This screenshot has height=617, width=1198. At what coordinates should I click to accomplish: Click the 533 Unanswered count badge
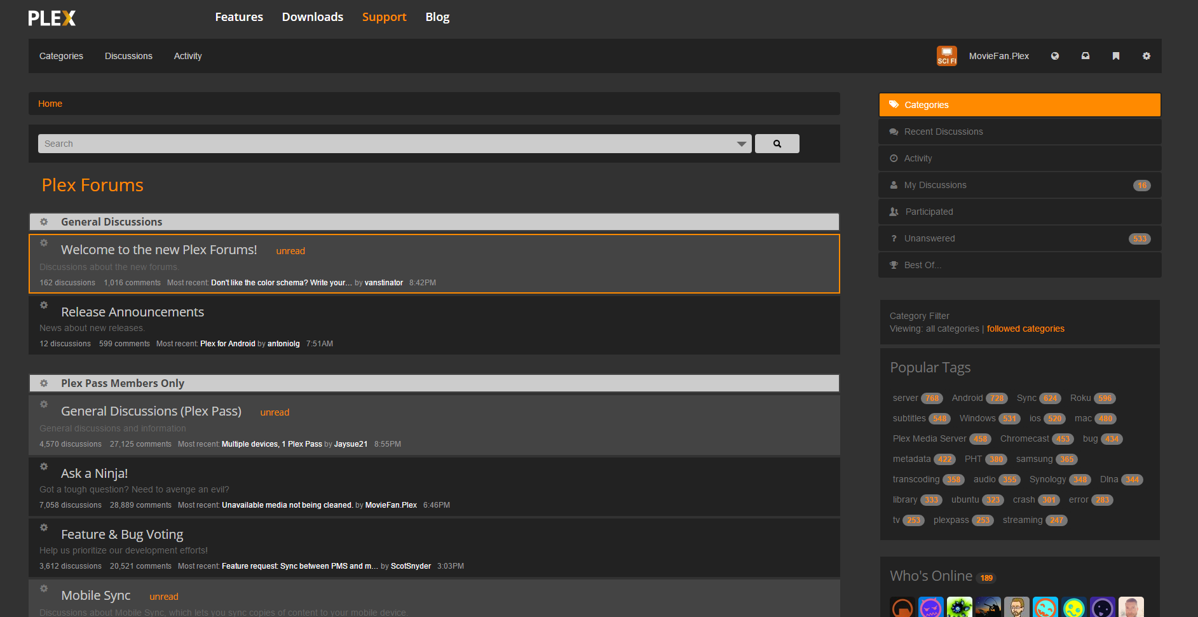point(1140,239)
